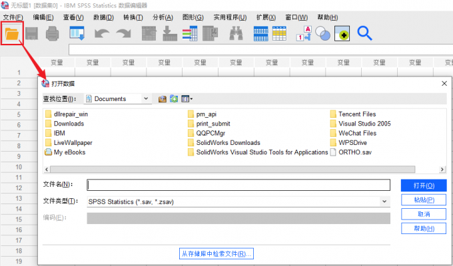Open the 分析(A) menu
Viewport: 453px width, 266px height.
pyautogui.click(x=163, y=17)
